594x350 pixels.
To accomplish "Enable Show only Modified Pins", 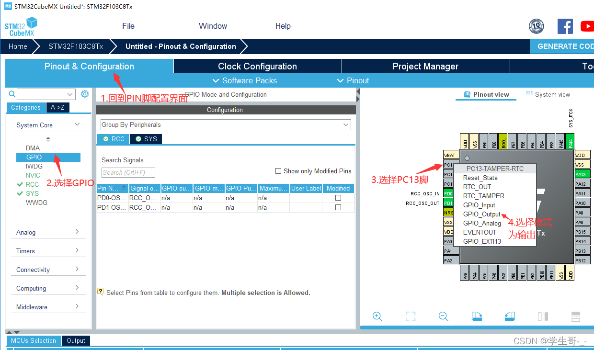I will [x=278, y=171].
